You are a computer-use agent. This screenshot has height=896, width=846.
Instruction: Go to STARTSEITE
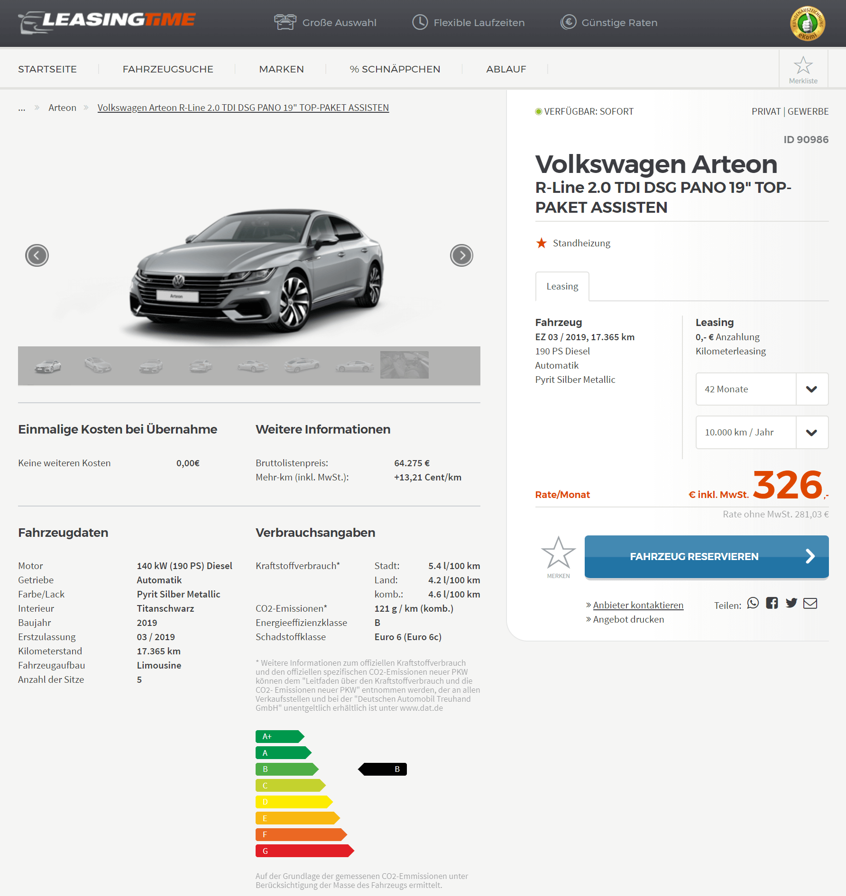(47, 69)
